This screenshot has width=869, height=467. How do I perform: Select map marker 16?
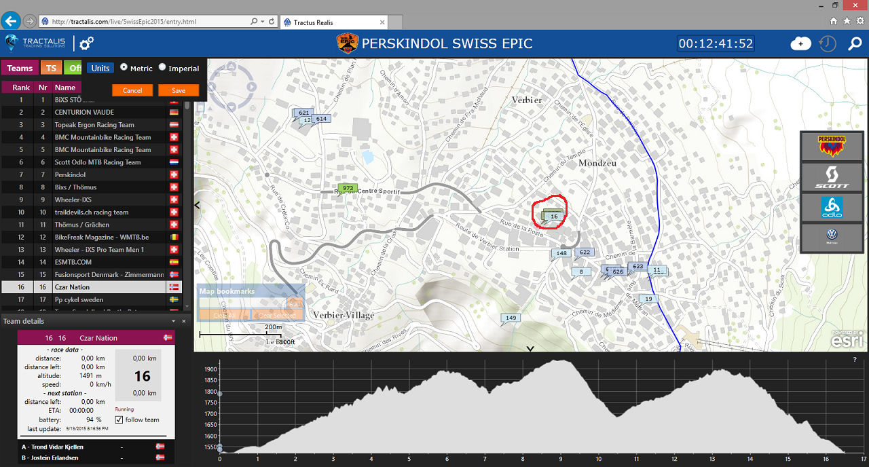[x=554, y=216]
